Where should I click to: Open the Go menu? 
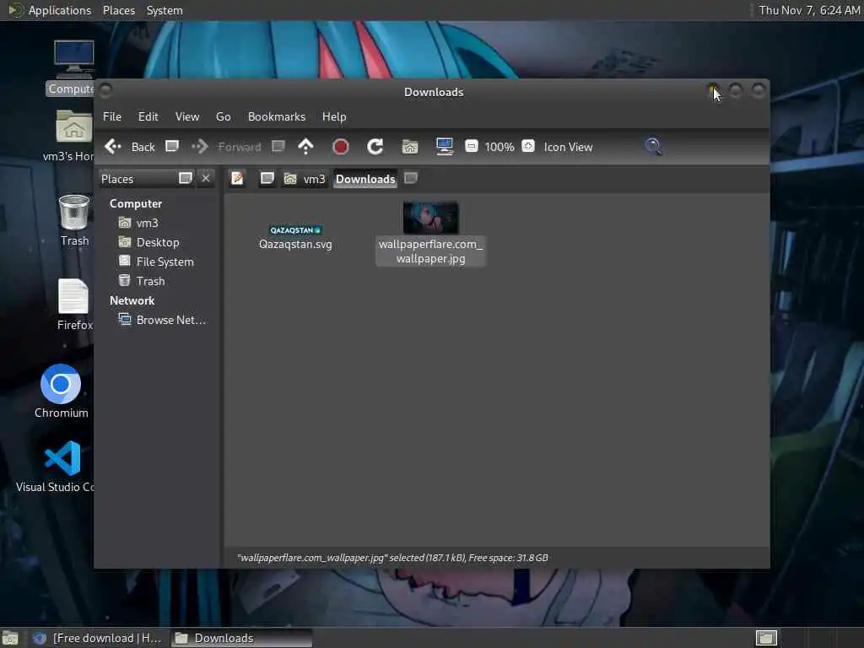click(223, 116)
